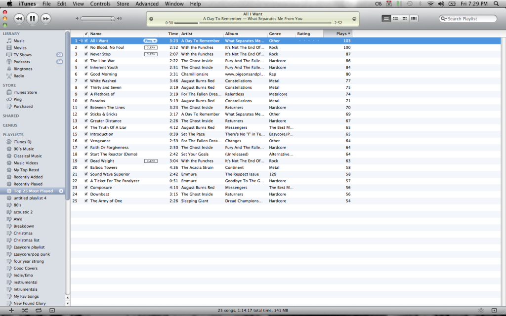The height and width of the screenshot is (316, 506).
Task: Toggle all checkboxes via the header checkmark
Action: [x=86, y=34]
